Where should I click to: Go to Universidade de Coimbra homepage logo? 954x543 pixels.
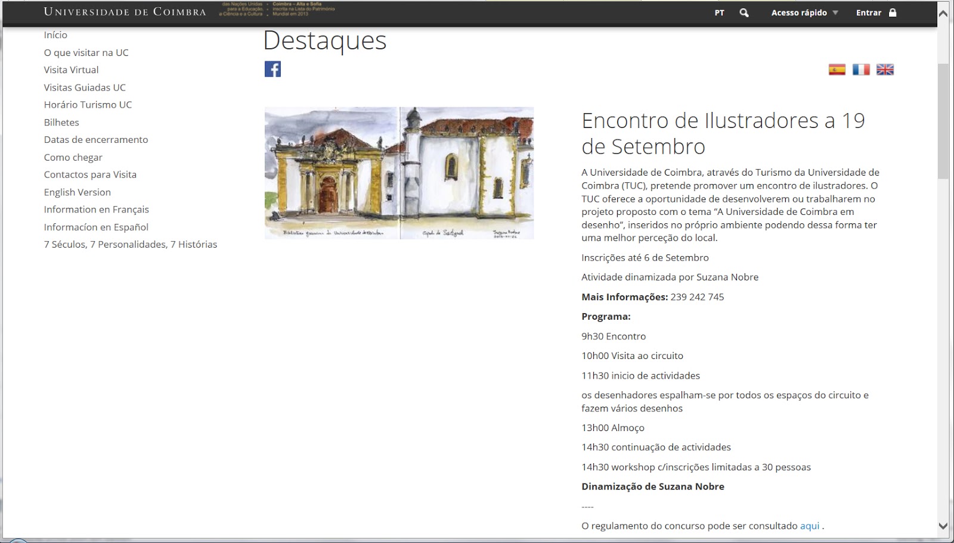click(125, 12)
